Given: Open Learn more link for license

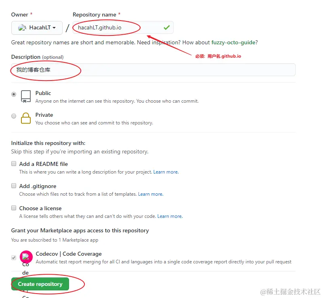Looking at the screenshot, I should pyautogui.click(x=170, y=216).
